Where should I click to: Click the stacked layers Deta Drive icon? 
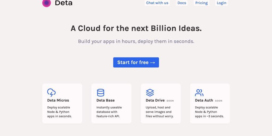click(150, 93)
